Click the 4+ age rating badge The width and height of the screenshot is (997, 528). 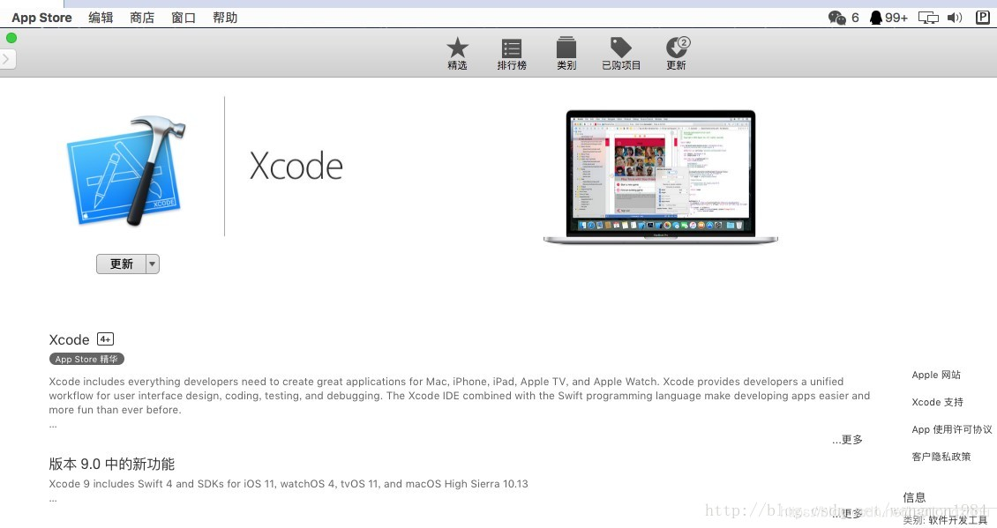[x=105, y=339]
